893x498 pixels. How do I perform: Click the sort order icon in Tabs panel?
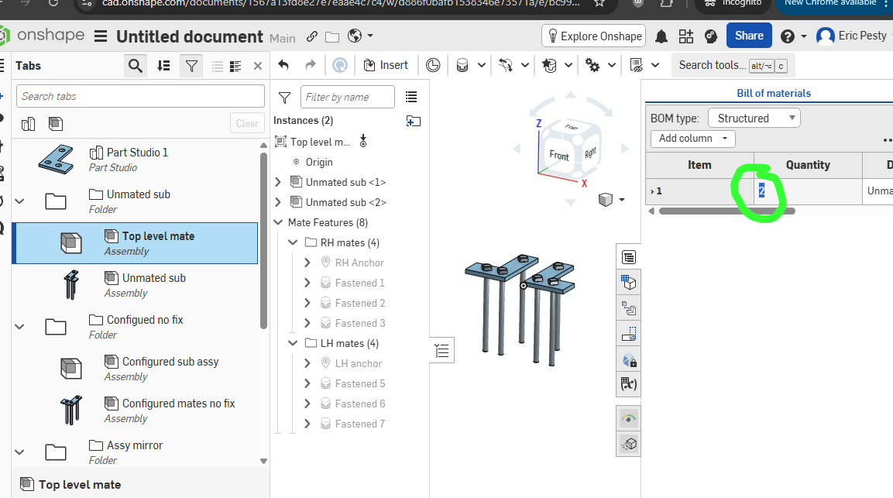coord(163,66)
